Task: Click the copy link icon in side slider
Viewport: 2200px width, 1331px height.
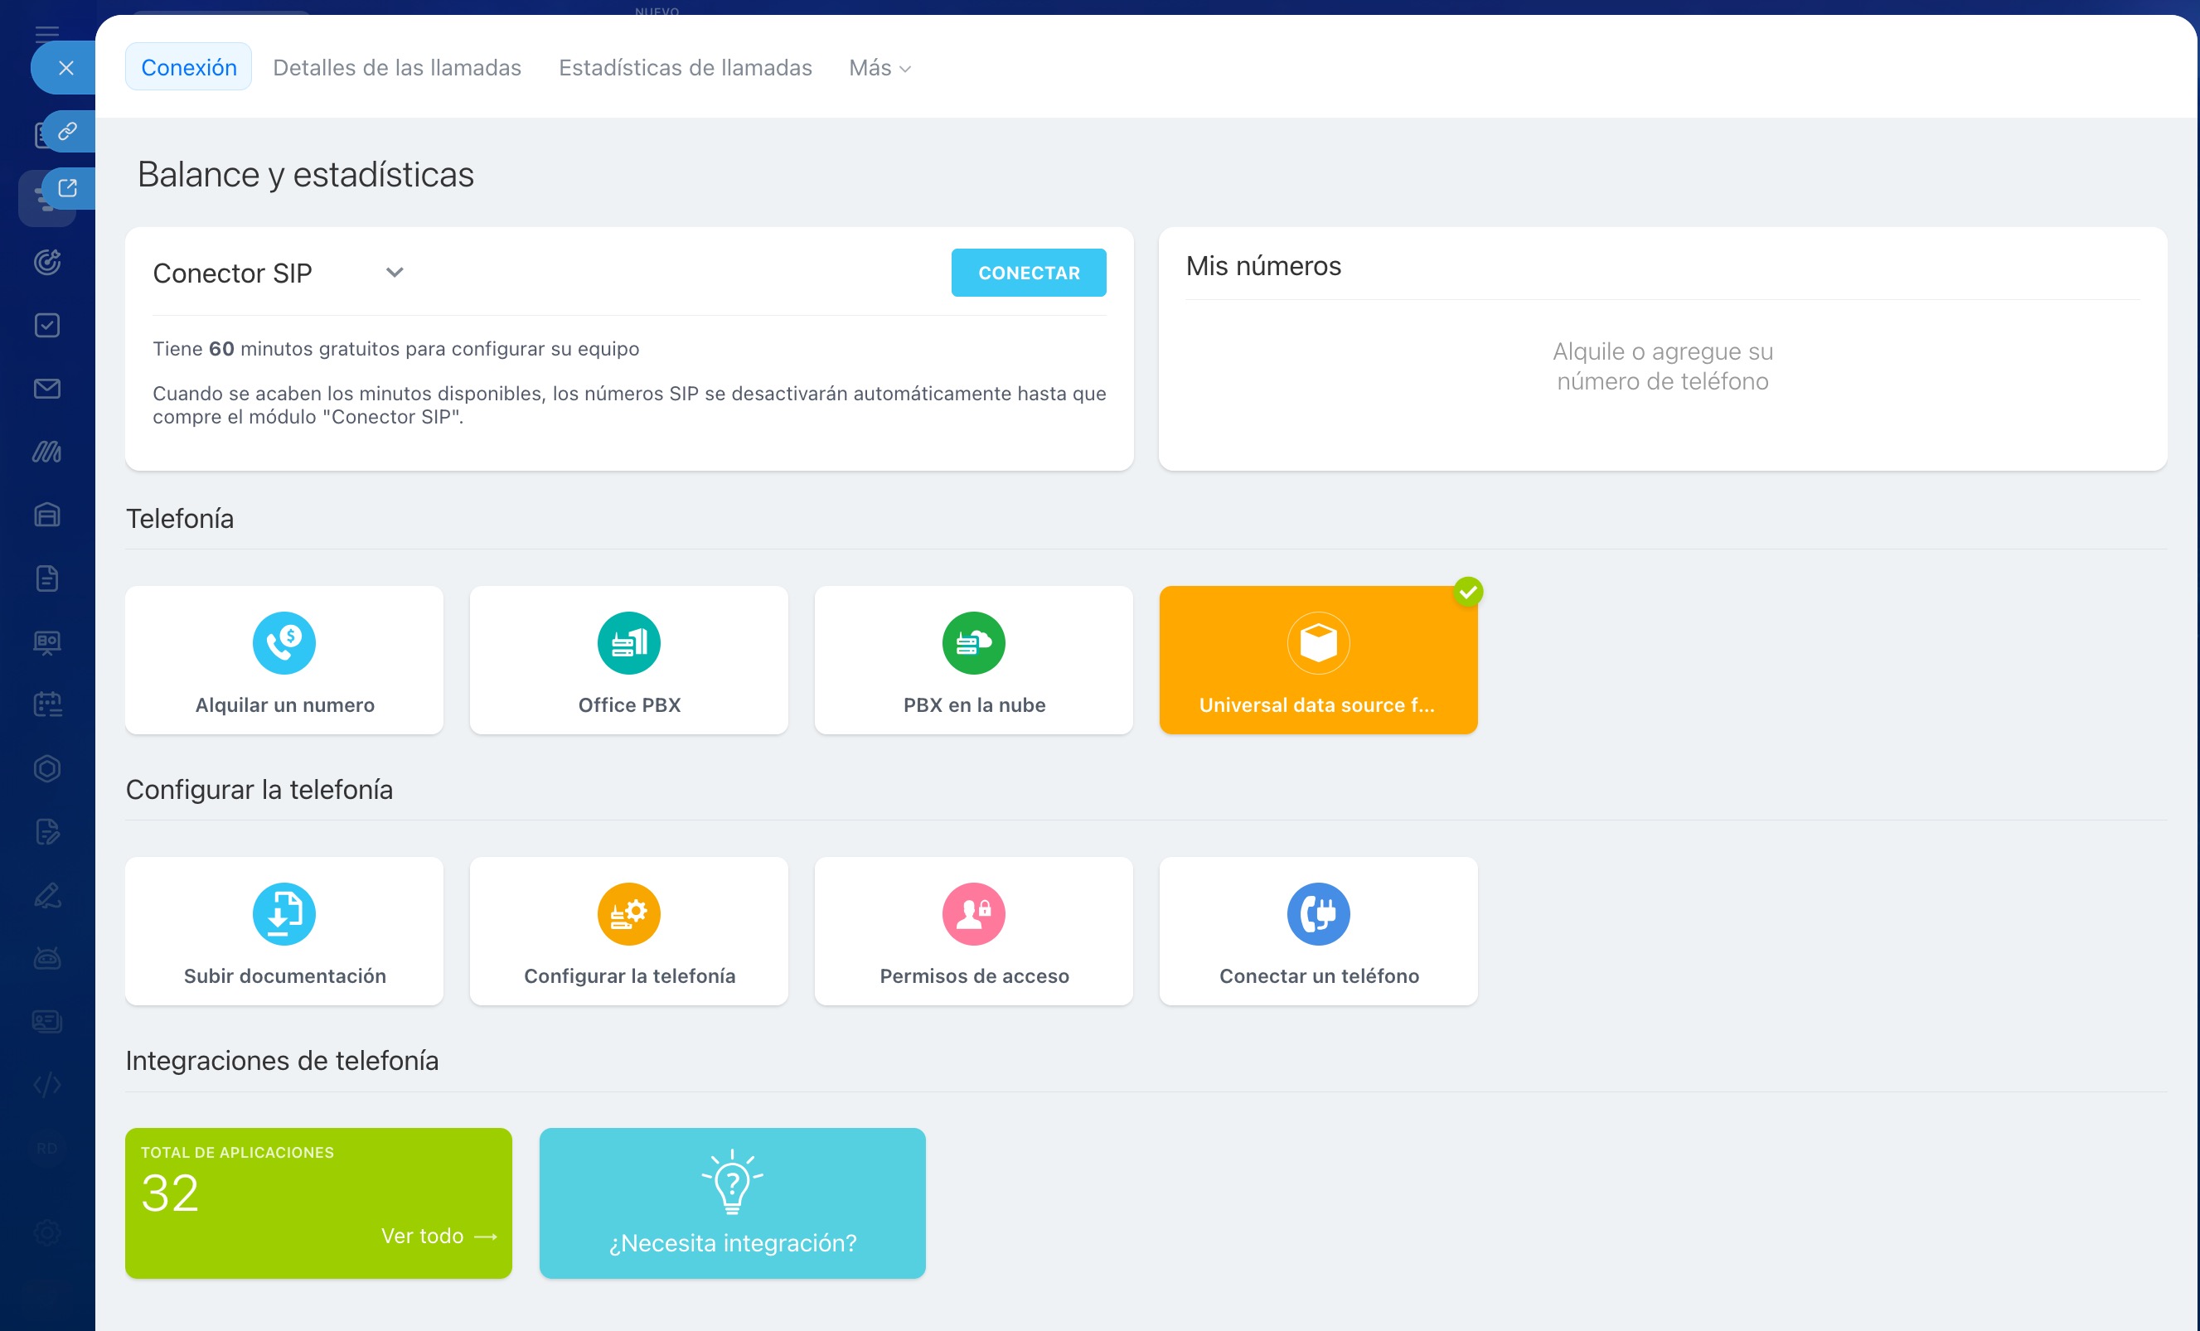Action: pos(68,131)
